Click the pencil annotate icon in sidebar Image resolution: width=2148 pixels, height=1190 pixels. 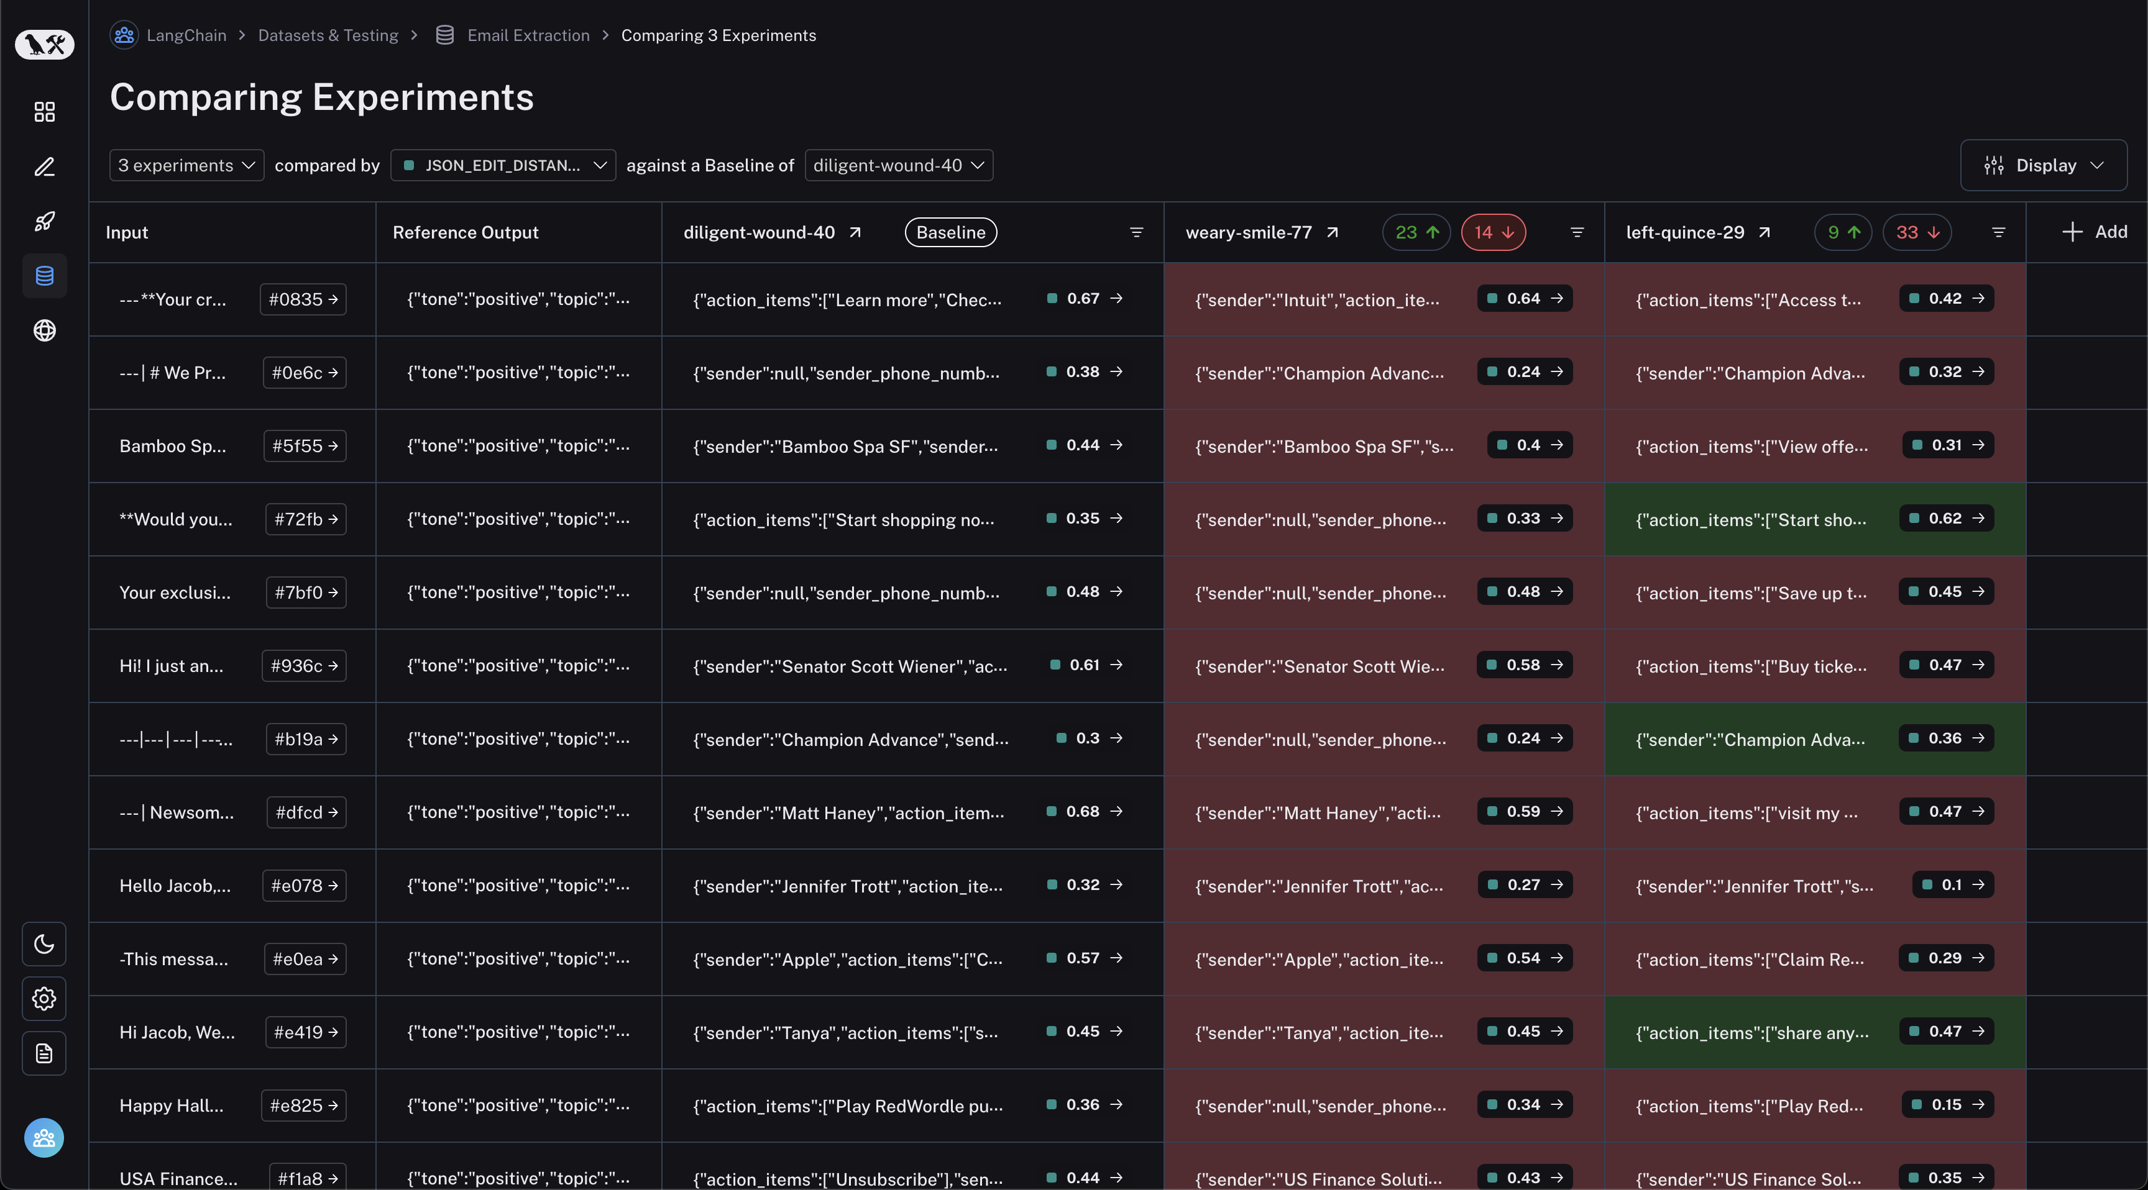pos(44,166)
